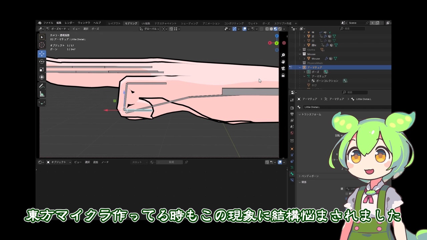Open the Bone properties tab
This screenshot has width=427, height=240.
coord(292,174)
